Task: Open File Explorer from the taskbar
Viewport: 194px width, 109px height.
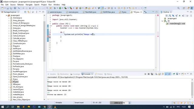Action: coord(18,107)
